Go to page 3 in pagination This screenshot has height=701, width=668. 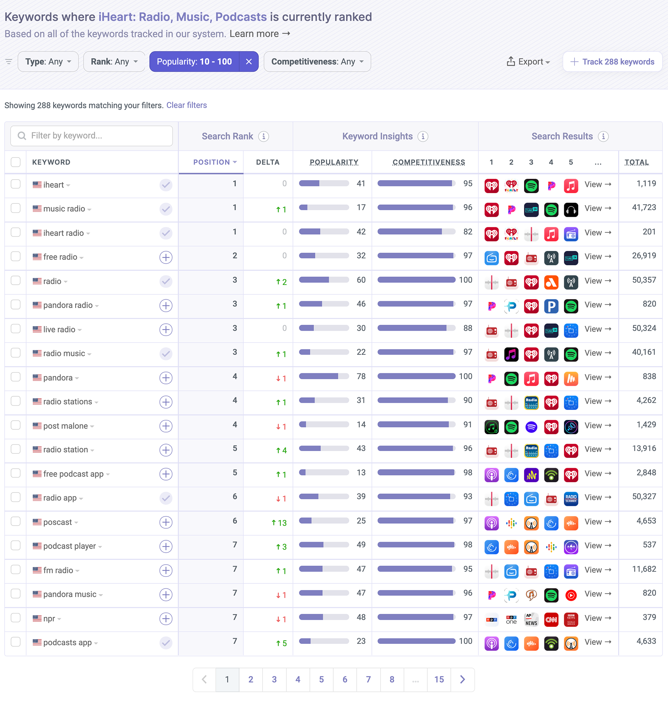(274, 679)
